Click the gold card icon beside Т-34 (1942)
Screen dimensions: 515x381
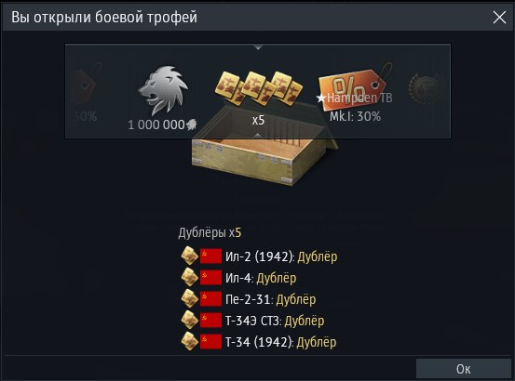(x=190, y=341)
